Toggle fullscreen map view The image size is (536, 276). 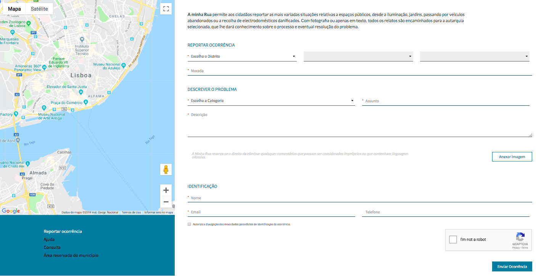[x=166, y=9]
